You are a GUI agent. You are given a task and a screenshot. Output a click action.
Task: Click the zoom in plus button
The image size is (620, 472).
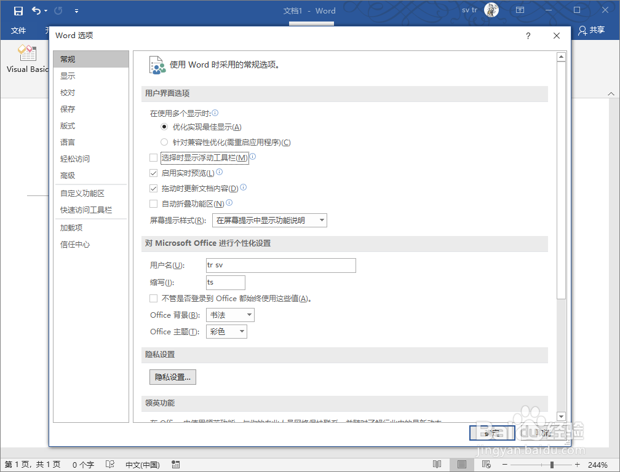tap(578, 465)
